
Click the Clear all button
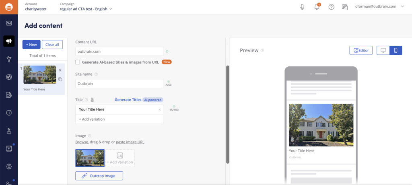tap(52, 45)
